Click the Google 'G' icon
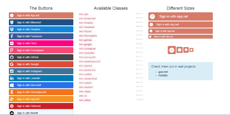230x115 pixels. pos(12,64)
